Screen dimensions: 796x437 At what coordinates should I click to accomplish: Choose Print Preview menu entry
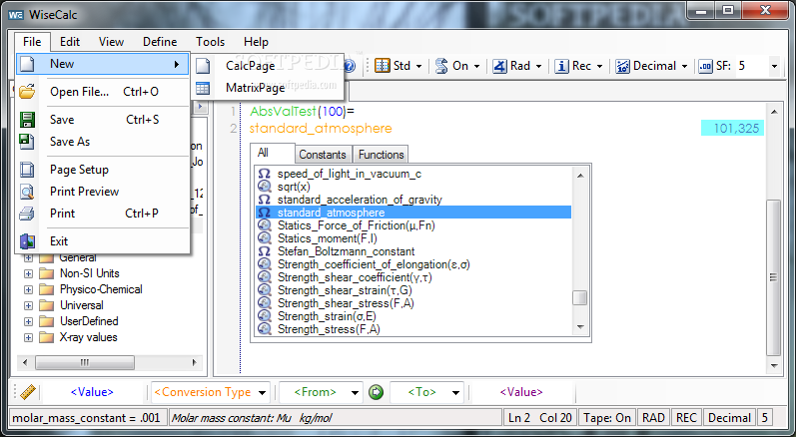[x=103, y=192]
